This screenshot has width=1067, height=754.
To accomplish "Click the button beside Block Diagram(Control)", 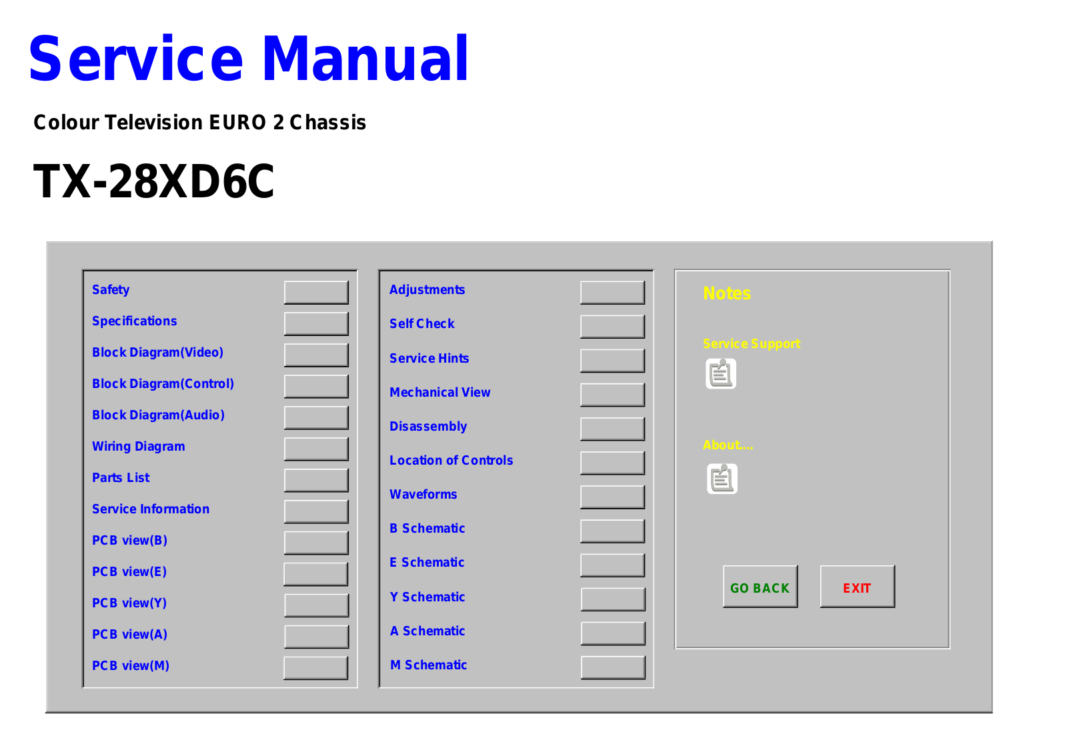I will pos(316,386).
